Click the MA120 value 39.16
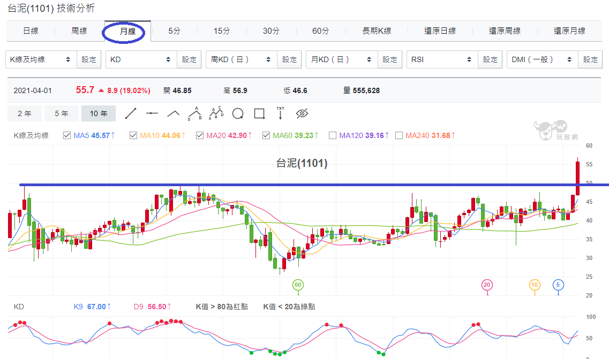This screenshot has width=609, height=359. (x=374, y=135)
